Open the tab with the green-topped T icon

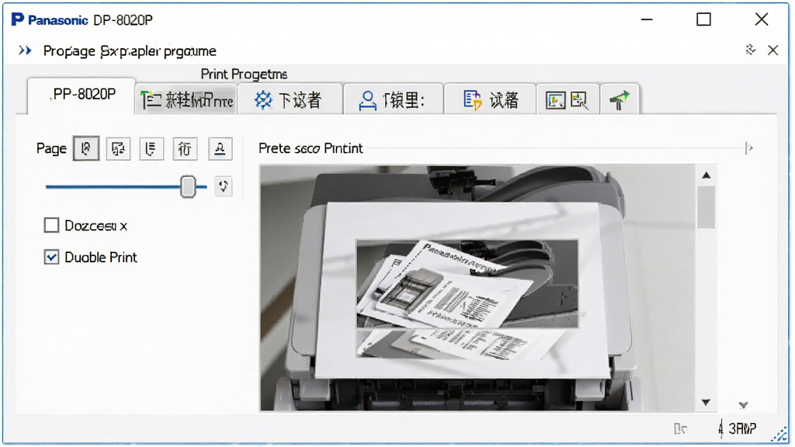tap(186, 99)
